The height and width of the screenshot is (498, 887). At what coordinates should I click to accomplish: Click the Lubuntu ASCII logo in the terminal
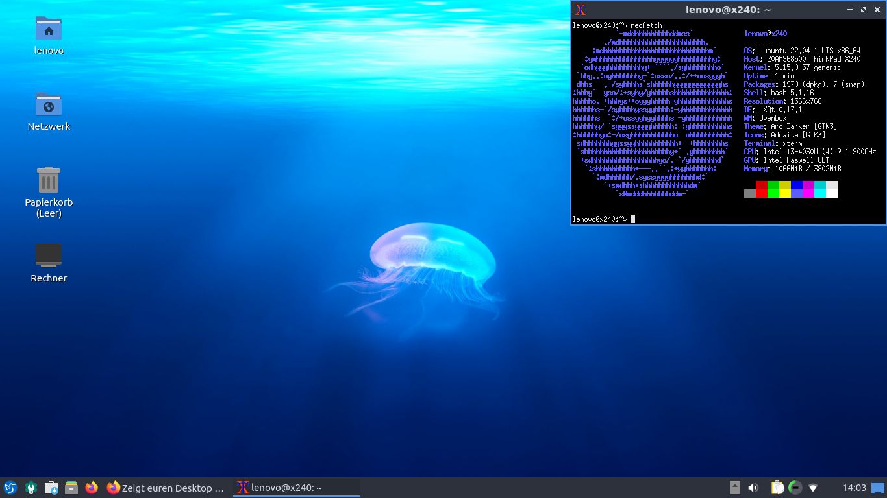653,113
